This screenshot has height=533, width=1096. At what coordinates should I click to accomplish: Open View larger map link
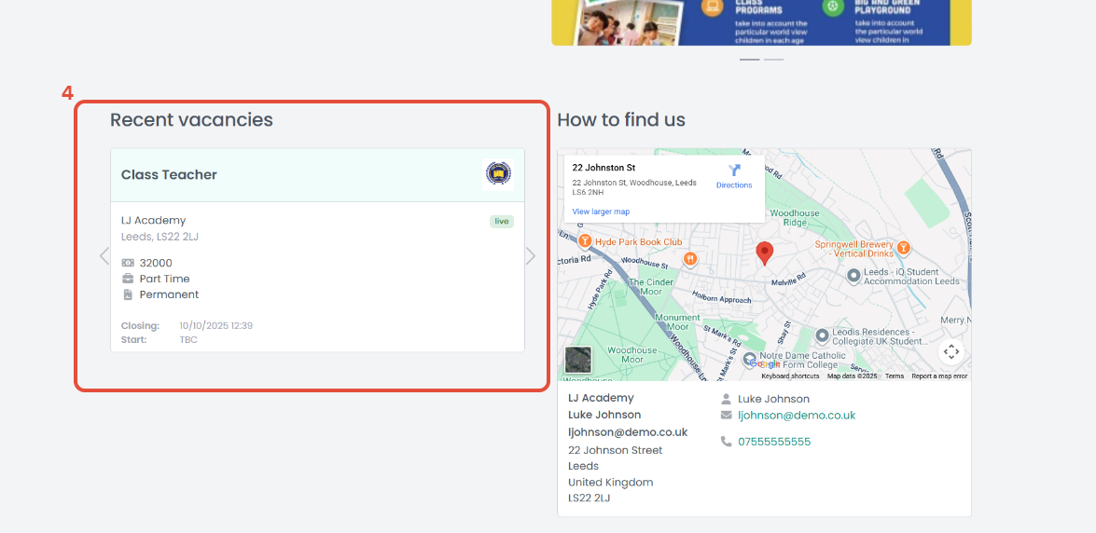[x=601, y=212]
